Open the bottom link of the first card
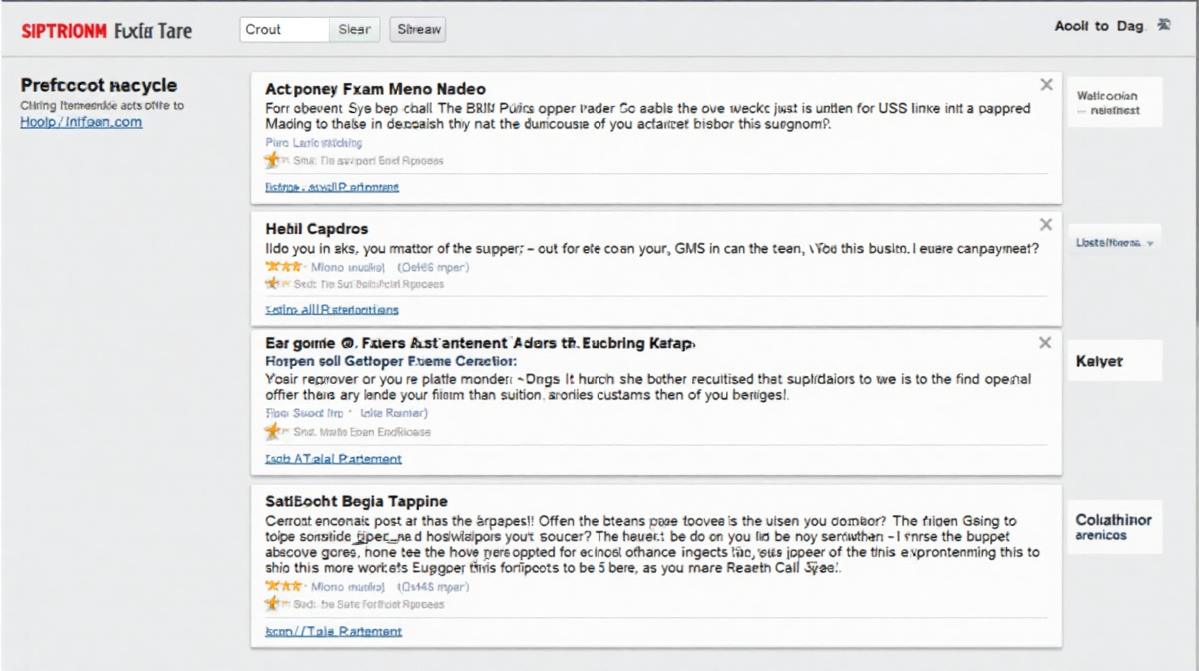1199x671 pixels. pos(332,187)
